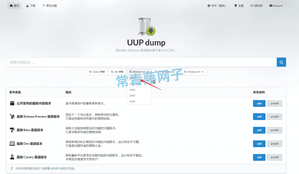This screenshot has height=174, width=299.
Task: Choose x64 for 最新 Dev 渠道版本
Action: point(259,144)
